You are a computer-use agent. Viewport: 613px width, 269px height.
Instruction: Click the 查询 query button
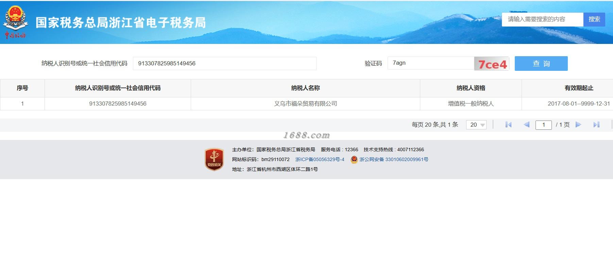pos(541,63)
